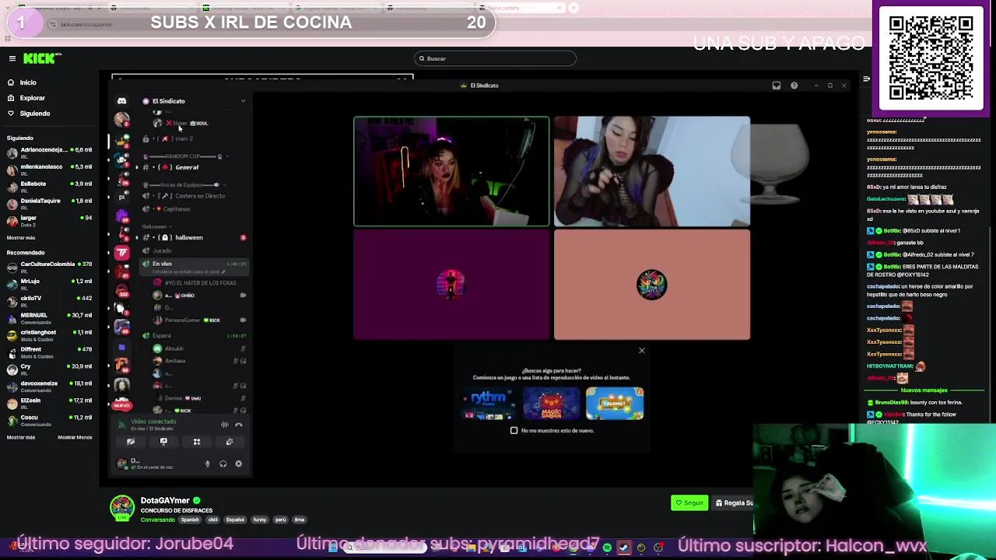The image size is (996, 560).
Task: Collapse list with Mostrar Menos
Action: [75, 437]
